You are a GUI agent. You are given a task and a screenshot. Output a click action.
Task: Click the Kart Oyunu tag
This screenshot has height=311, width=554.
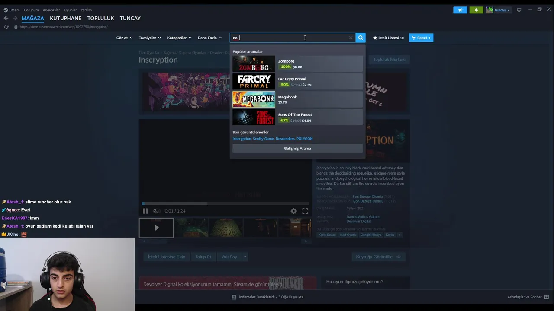[348, 235]
